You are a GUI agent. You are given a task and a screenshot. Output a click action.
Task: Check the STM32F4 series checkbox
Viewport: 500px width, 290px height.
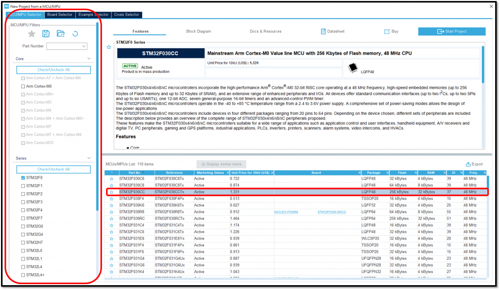[x=23, y=210]
